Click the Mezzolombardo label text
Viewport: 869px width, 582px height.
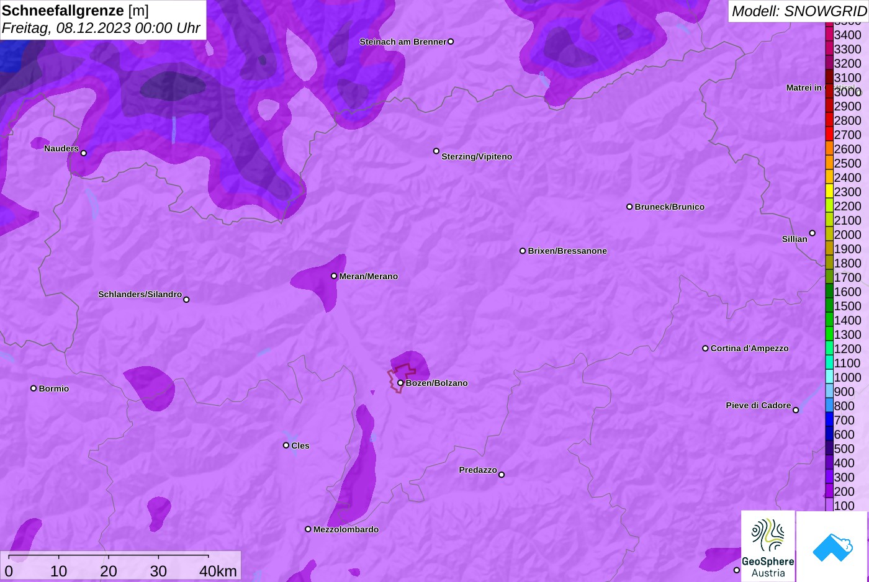(x=346, y=529)
